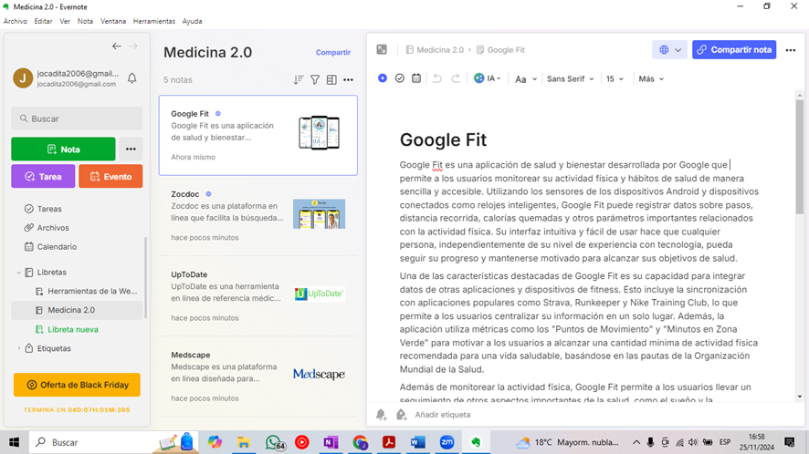This screenshot has height=454, width=809.
Task: Filter notes with funnel icon
Action: (315, 80)
